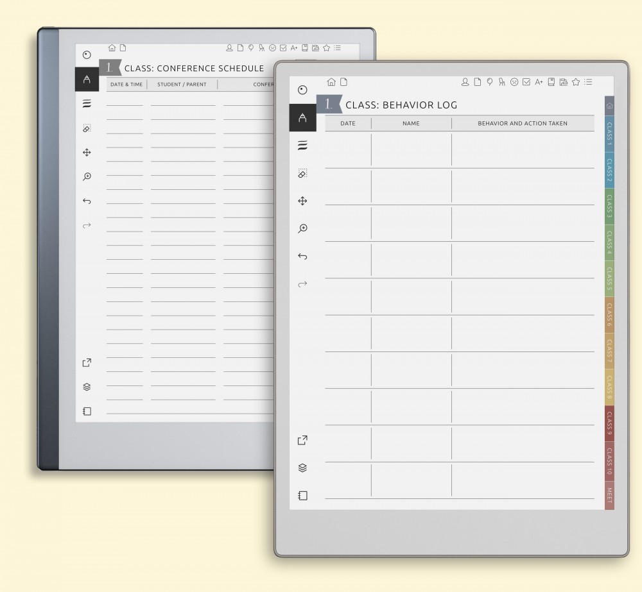Click the home tab atop the class tabs

(609, 106)
